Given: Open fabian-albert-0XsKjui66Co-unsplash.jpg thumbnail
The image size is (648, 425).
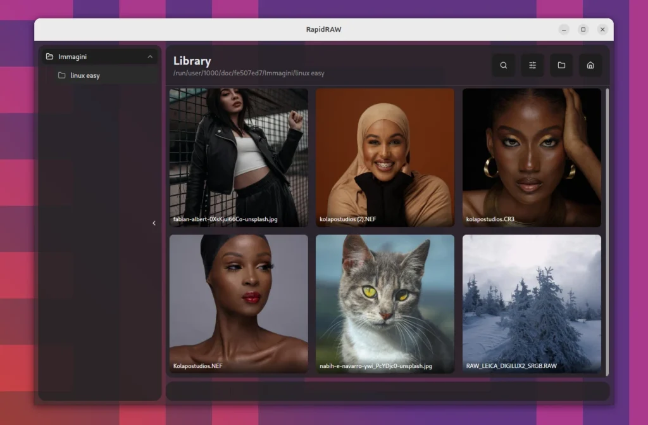Looking at the screenshot, I should [x=239, y=157].
